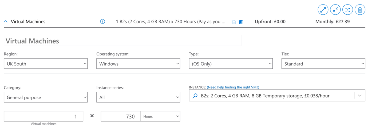Click the blue trash icon in summary row
This screenshot has width=368, height=130.
[241, 22]
